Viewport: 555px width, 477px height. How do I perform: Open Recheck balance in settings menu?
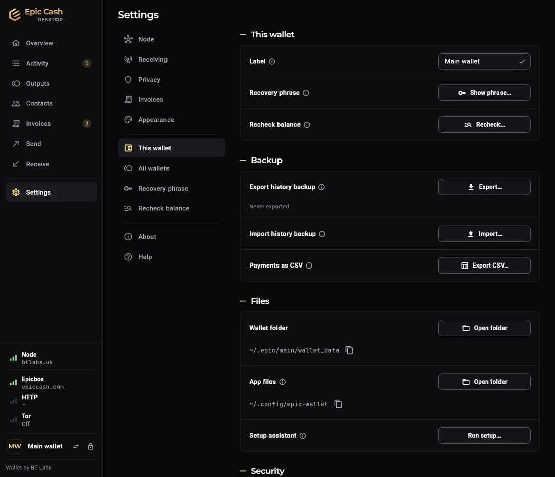[172, 208]
